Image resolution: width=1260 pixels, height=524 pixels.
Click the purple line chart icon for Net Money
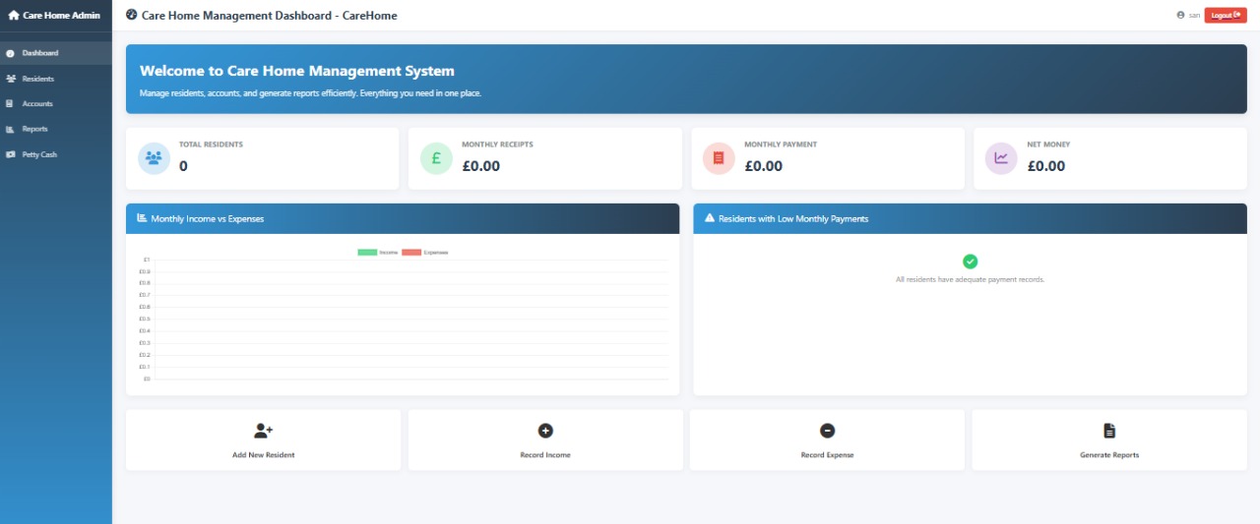(1001, 157)
